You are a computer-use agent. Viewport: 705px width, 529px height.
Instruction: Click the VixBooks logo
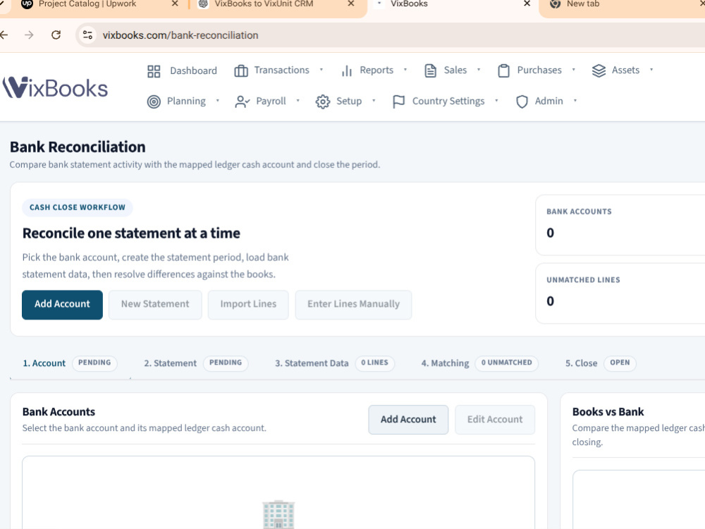(x=55, y=87)
